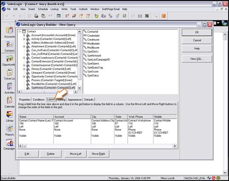
Task: Expand the Opportunity Contact tree node
Action: click(24, 76)
